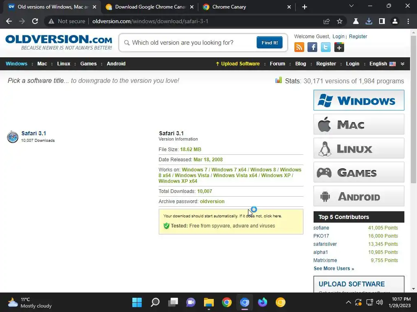This screenshot has width=417, height=312.
Task: Click the Register link in the header
Action: pos(358,36)
